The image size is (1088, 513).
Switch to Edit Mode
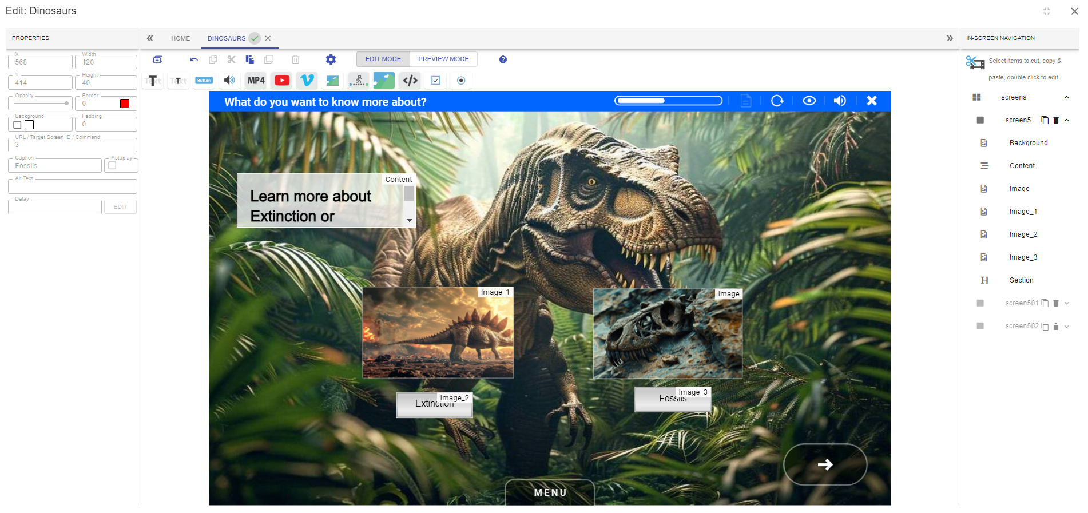(x=383, y=59)
